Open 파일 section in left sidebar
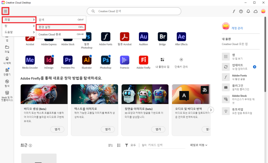268x163 pixels. pos(7,49)
